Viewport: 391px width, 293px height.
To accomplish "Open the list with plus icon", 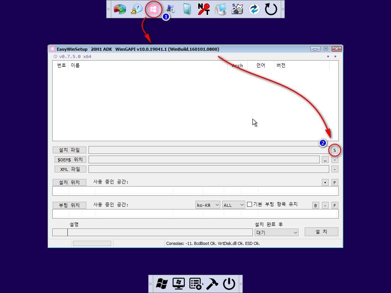I will 196,284.
